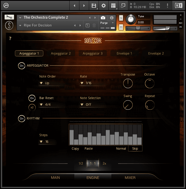Viewport: 186px width, 189px height.
Task: Click the Octave knob
Action: click(x=150, y=83)
